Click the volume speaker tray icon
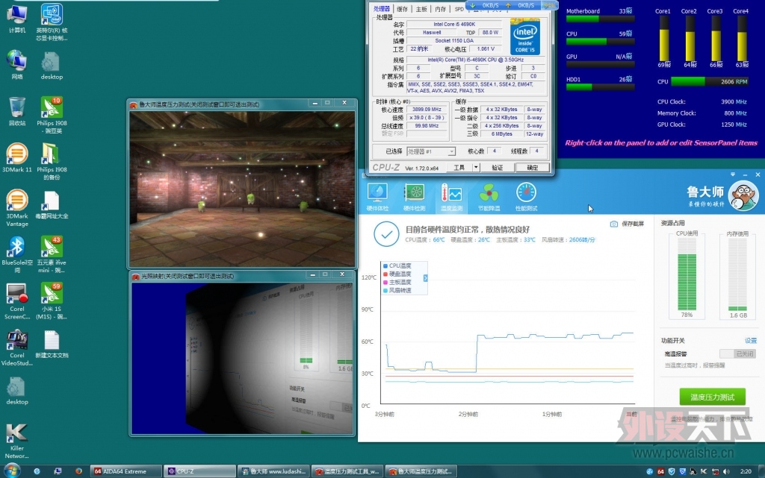Image resolution: width=765 pixels, height=478 pixels. 726,471
